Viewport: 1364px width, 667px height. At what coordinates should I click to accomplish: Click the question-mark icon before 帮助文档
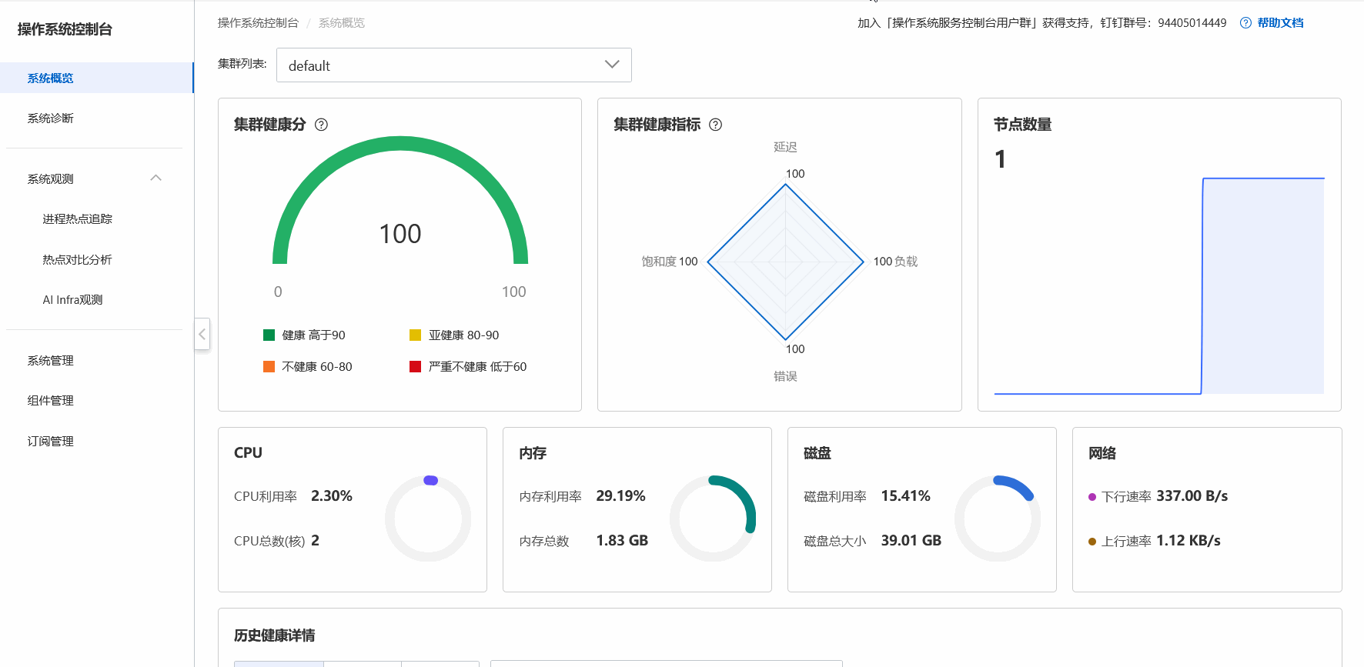click(1245, 23)
